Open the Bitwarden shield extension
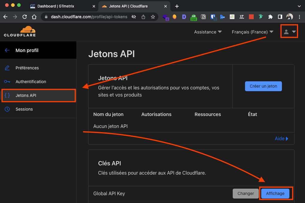This screenshot has height=203, width=305. tap(214, 17)
